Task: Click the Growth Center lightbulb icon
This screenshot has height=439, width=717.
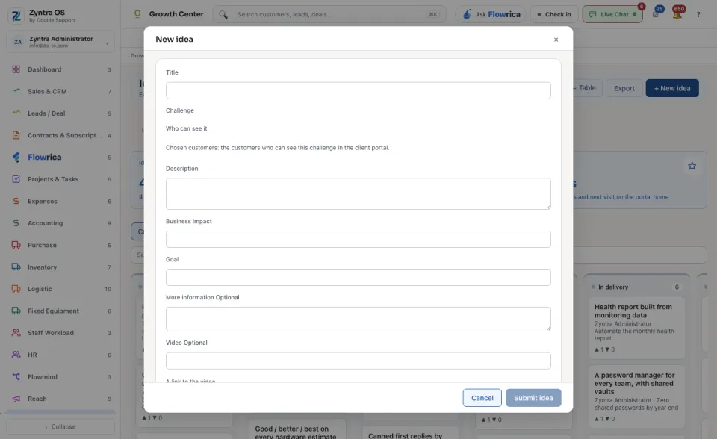Action: pyautogui.click(x=137, y=14)
